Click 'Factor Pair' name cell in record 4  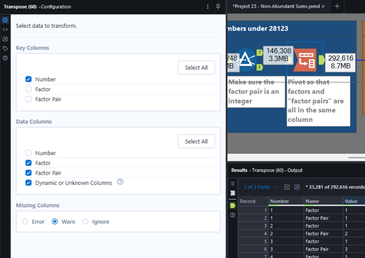[323, 234]
